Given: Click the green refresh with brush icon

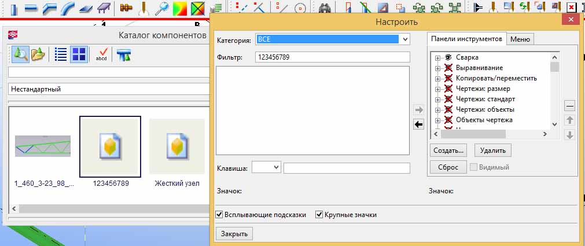Looking at the screenshot, I should tap(525, 8).
